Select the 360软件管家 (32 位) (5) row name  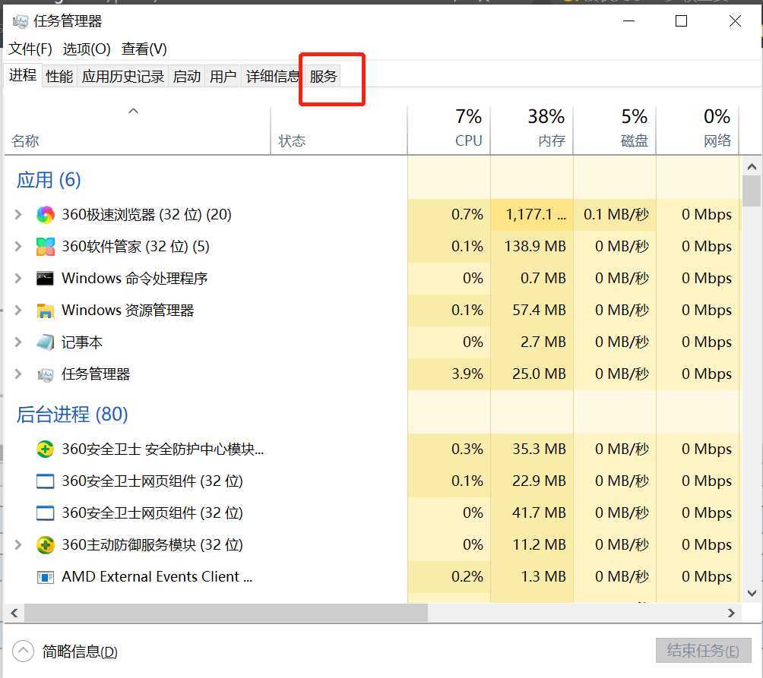(135, 247)
